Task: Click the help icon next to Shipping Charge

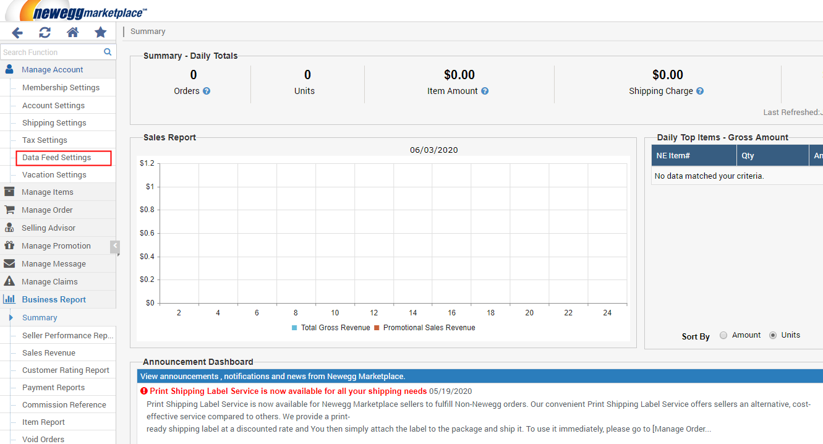Action: [x=700, y=91]
